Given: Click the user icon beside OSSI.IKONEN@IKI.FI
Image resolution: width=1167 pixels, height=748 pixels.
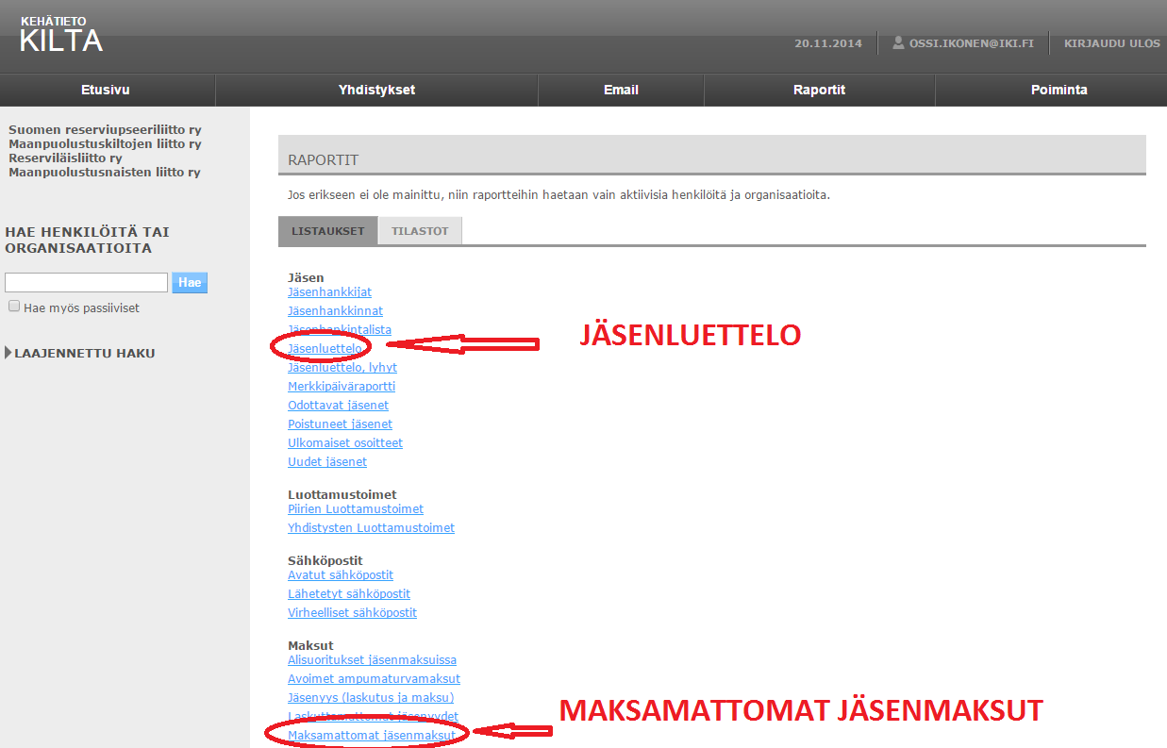Looking at the screenshot, I should coord(898,43).
